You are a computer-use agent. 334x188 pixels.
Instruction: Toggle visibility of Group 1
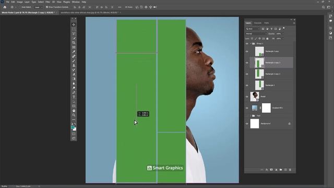point(247,43)
